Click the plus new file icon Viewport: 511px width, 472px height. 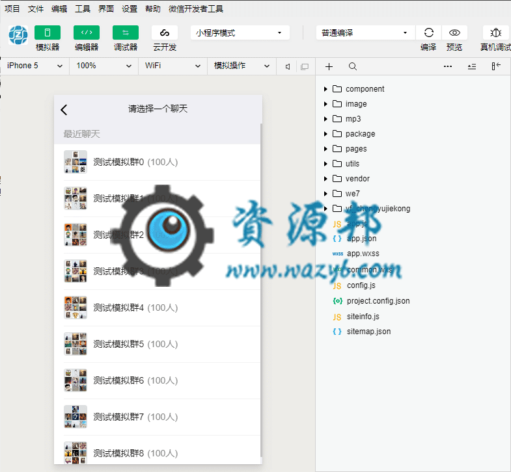pyautogui.click(x=329, y=66)
